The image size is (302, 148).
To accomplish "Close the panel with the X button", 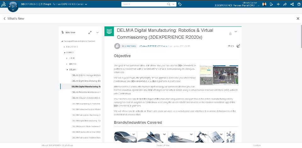I will point(298,19).
